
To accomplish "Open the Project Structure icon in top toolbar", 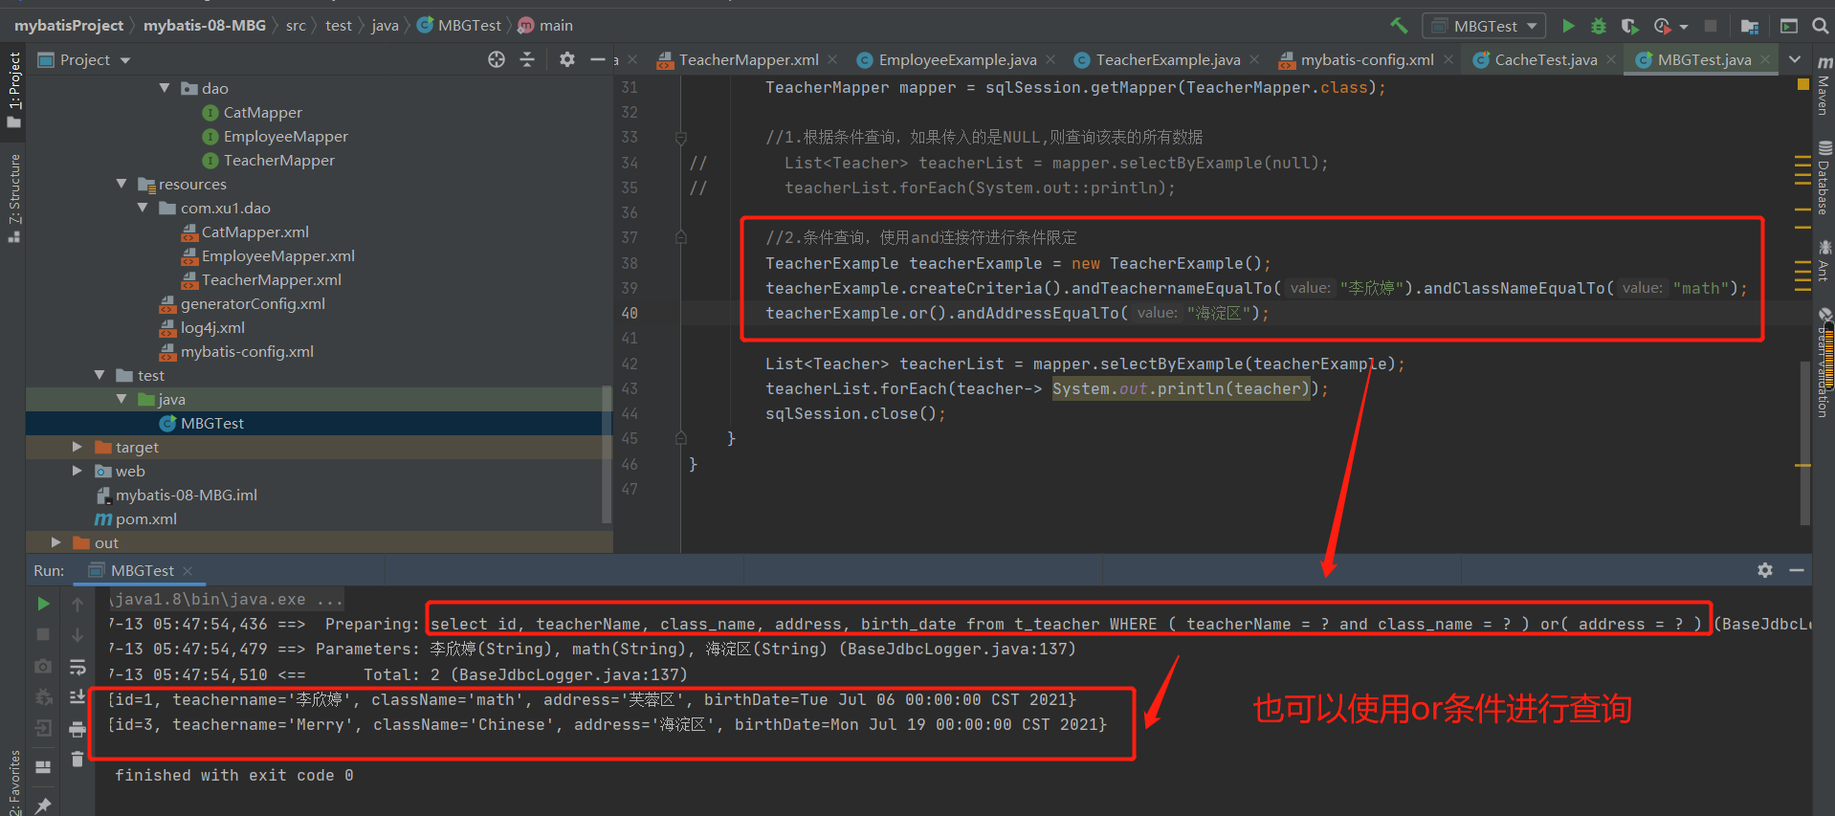I will pyautogui.click(x=1749, y=26).
